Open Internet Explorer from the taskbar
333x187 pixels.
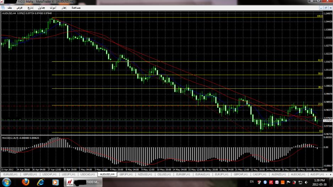pos(40,182)
